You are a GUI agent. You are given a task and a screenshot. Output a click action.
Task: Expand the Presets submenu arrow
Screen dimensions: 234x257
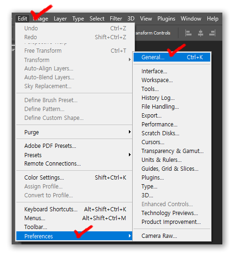click(x=130, y=155)
